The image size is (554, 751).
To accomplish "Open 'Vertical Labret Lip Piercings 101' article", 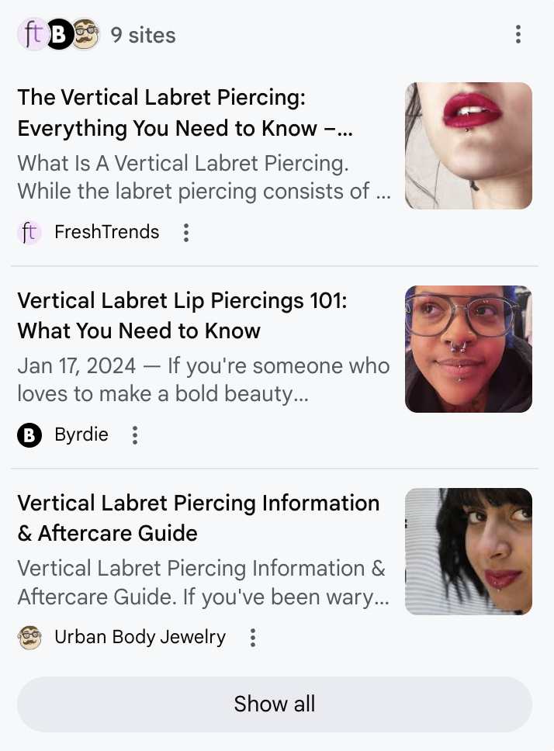I will click(x=182, y=316).
